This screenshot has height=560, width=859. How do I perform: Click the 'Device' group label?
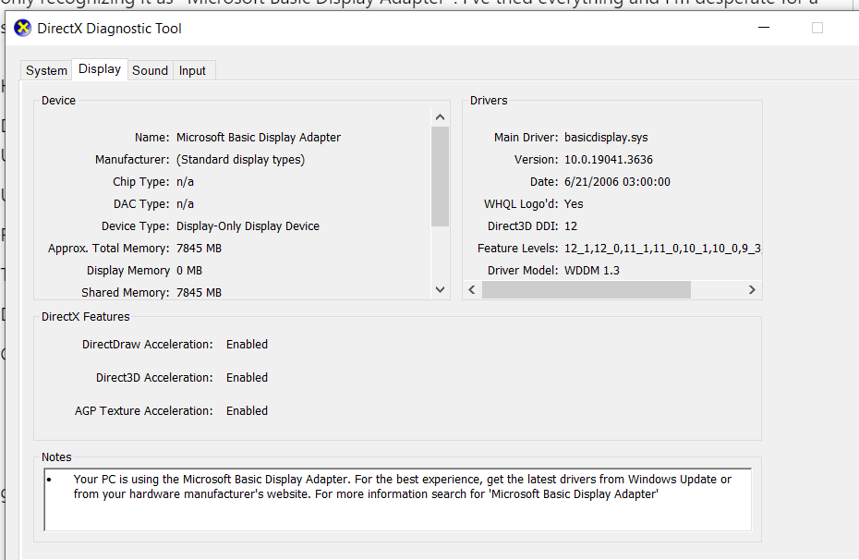(x=58, y=101)
